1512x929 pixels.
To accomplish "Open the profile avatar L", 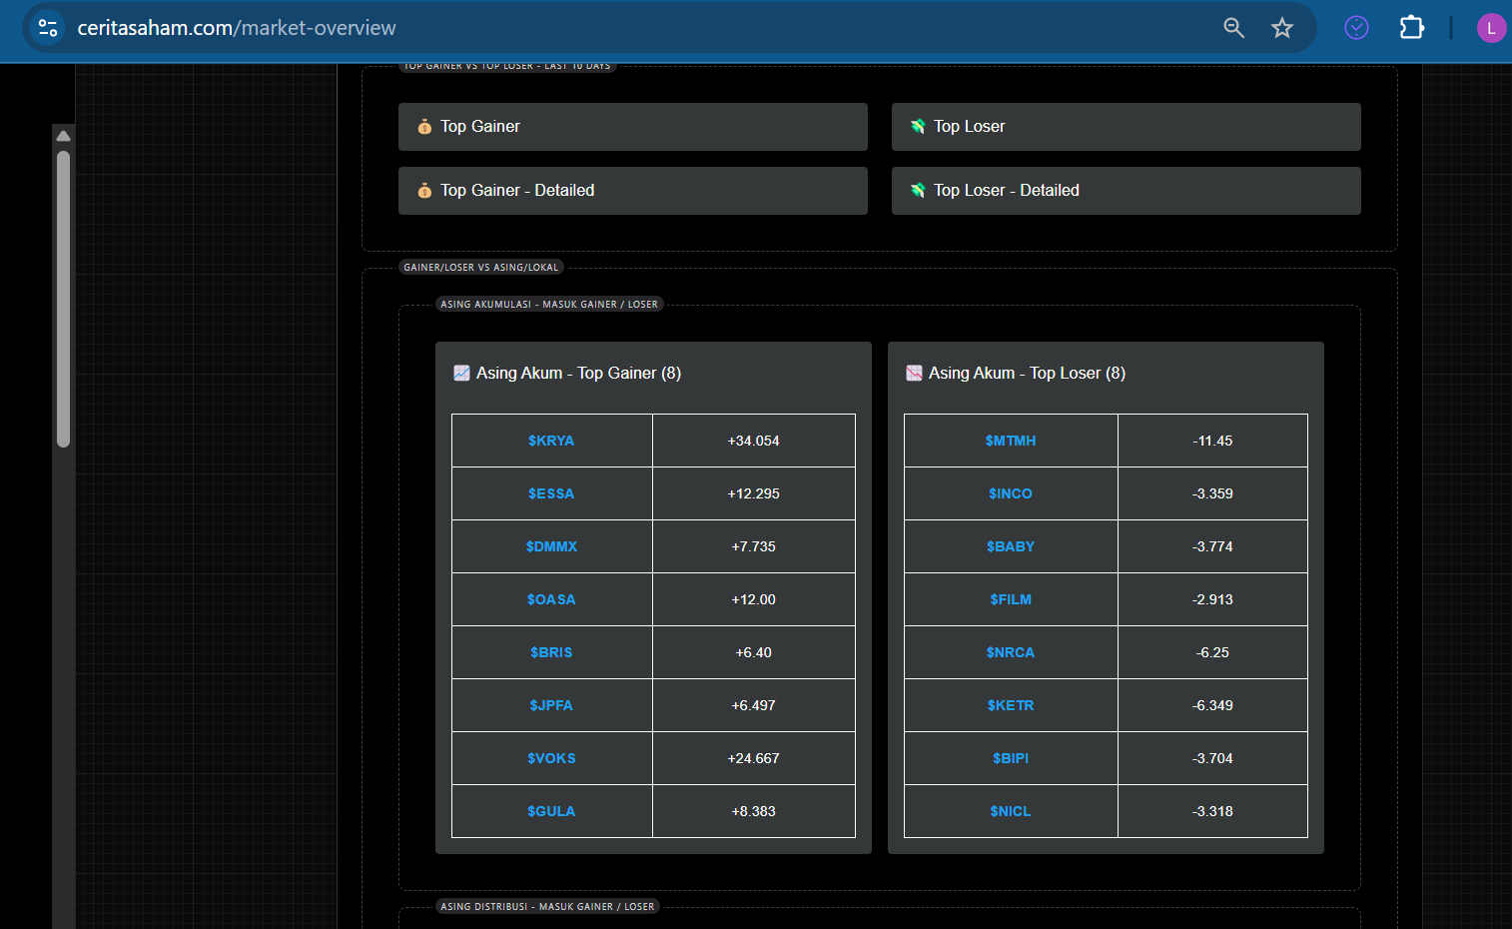I will (1491, 28).
